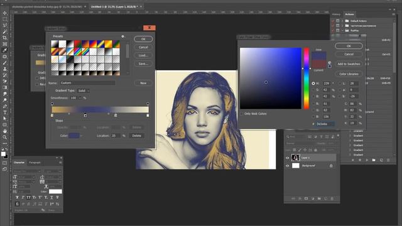Open font size dropdown in Character panel

click(x=33, y=177)
